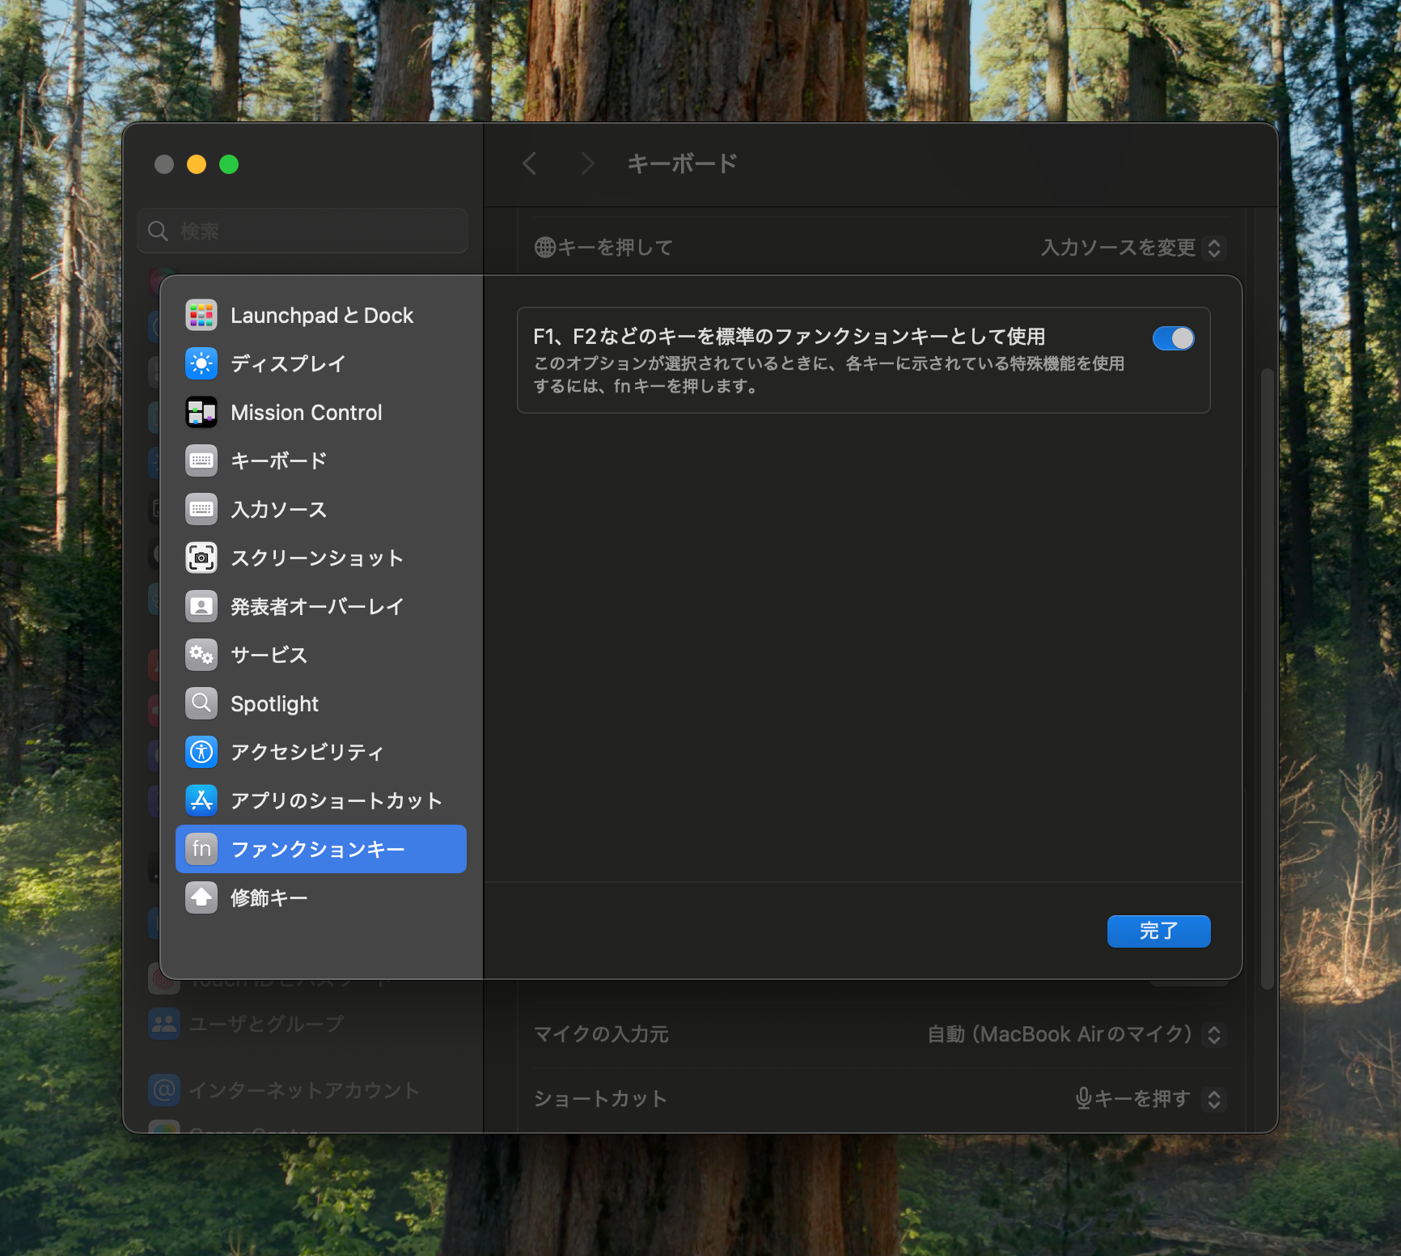Click the vertical scrollbar on the right
This screenshot has width=1401, height=1256.
(x=1267, y=678)
